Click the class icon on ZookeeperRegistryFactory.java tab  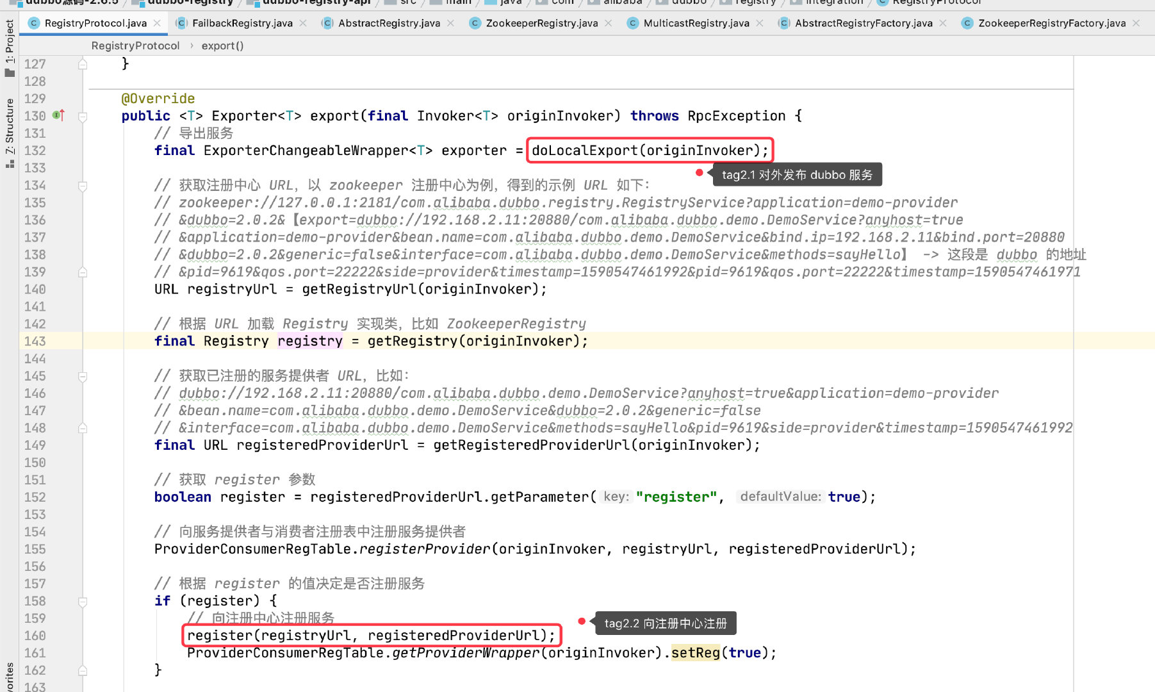coord(967,23)
